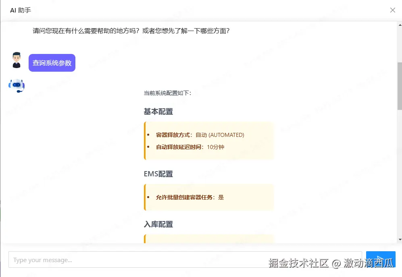Click the 查询系统参数 message bubble
Screen dimensions: 402x277
click(52, 63)
